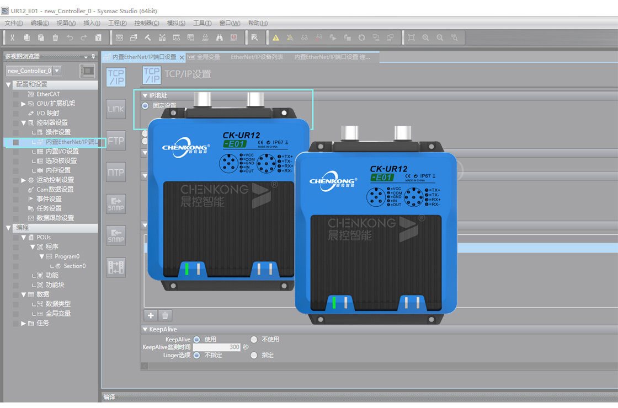Click the zoom in magnifier toolbar icon

[x=425, y=38]
